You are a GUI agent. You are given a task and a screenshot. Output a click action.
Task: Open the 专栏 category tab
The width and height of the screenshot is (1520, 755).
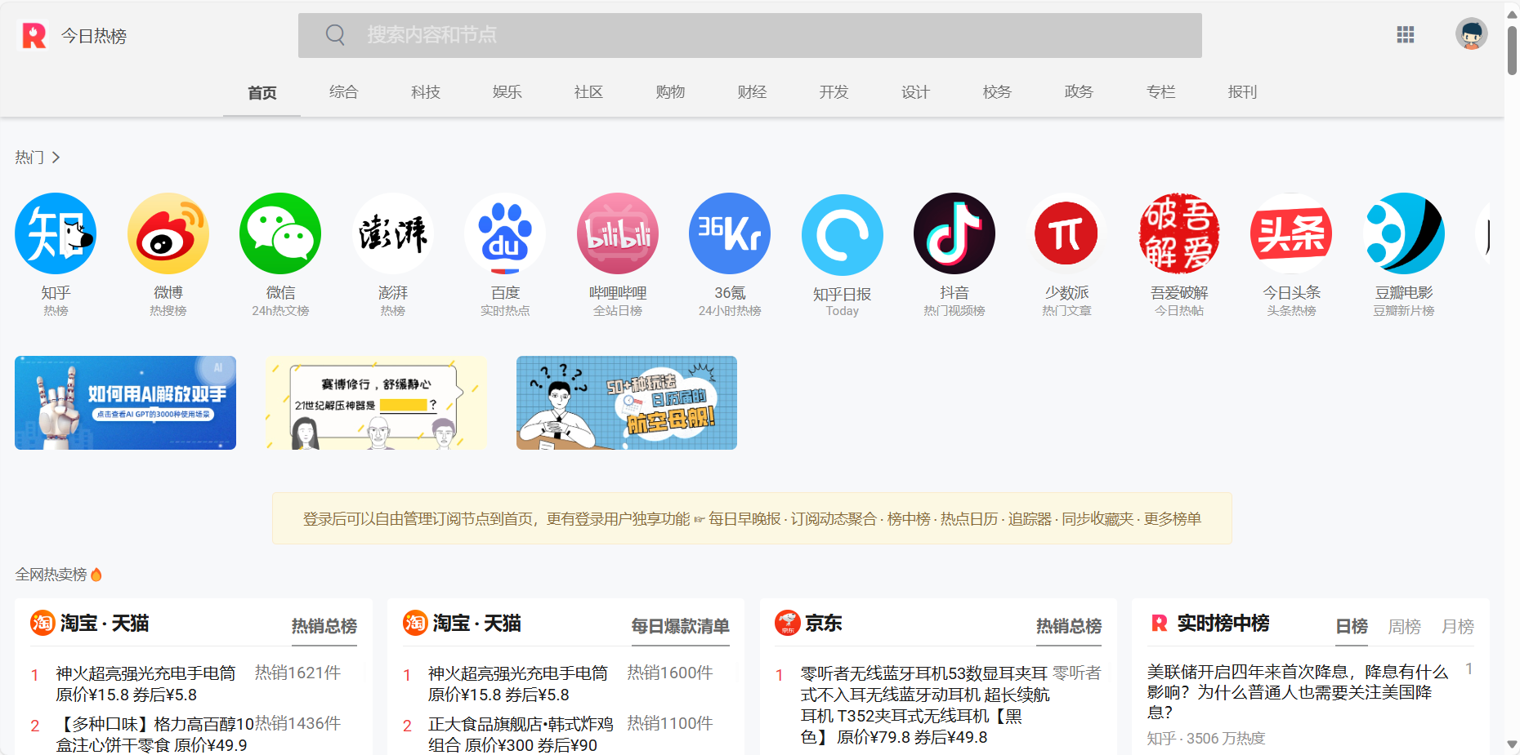1161,92
